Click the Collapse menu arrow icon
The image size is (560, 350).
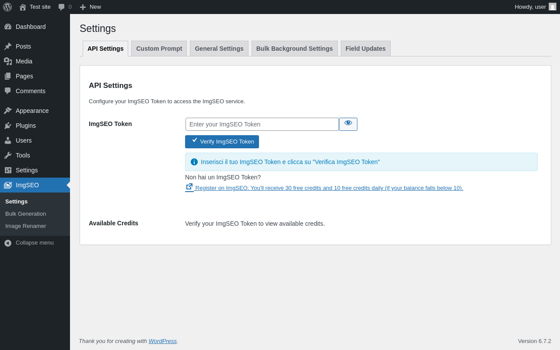tap(8, 243)
